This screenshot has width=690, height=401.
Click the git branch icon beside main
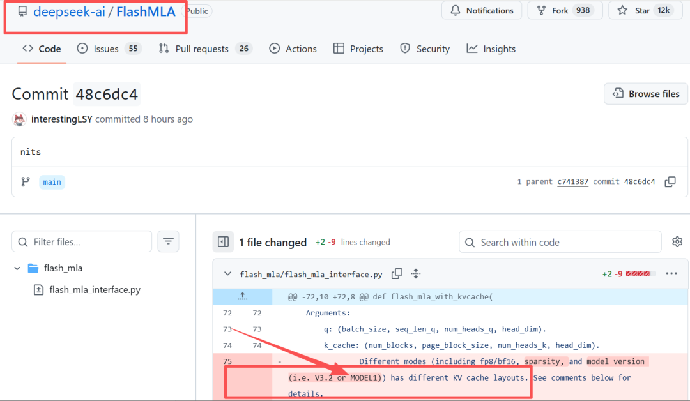pyautogui.click(x=26, y=181)
